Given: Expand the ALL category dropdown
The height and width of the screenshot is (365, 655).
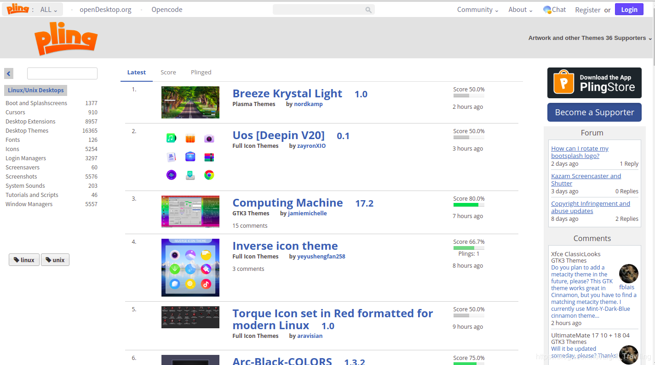Looking at the screenshot, I should point(49,10).
